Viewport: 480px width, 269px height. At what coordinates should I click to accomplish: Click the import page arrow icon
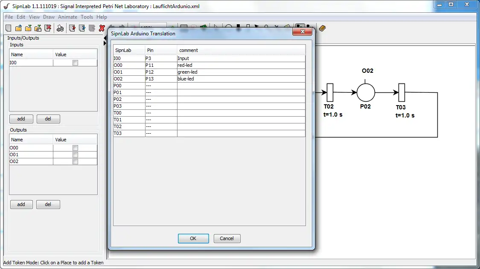tap(72, 29)
